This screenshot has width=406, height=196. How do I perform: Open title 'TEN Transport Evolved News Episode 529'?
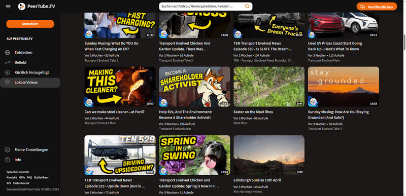coord(115,183)
